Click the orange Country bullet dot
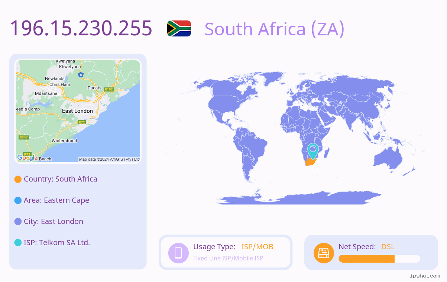This screenshot has height=282, width=447. [x=18, y=179]
